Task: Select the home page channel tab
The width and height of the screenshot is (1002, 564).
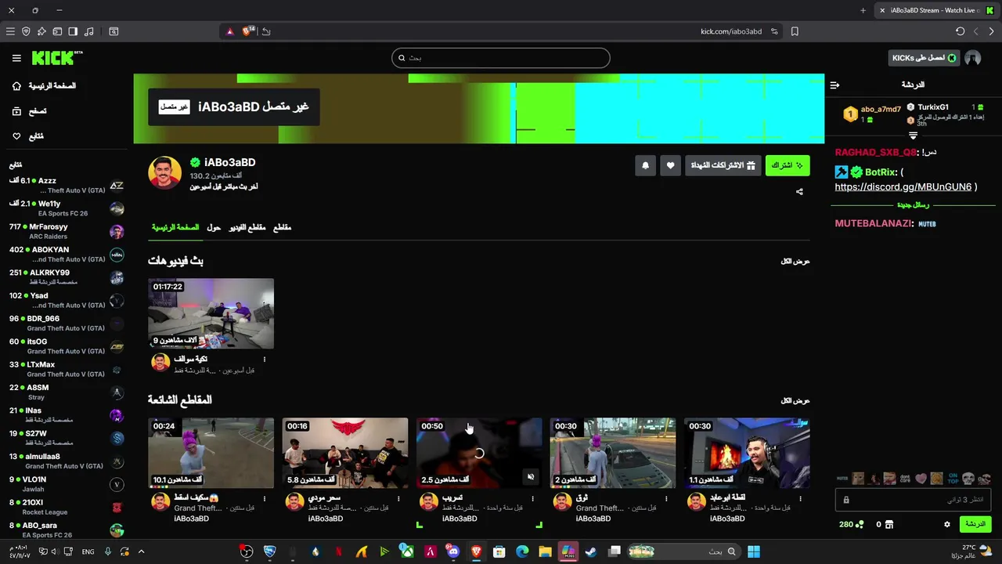Action: tap(175, 227)
